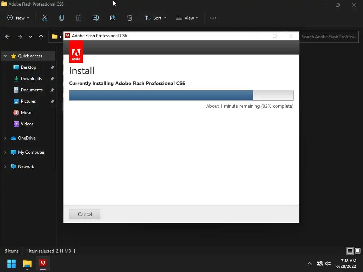Open Music folder in sidebar
The width and height of the screenshot is (363, 272).
pyautogui.click(x=26, y=113)
